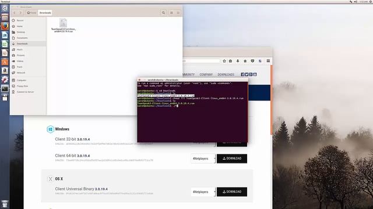The height and width of the screenshot is (209, 373).
Task: Select Documents in the Files sidebar
Action: 29,38
